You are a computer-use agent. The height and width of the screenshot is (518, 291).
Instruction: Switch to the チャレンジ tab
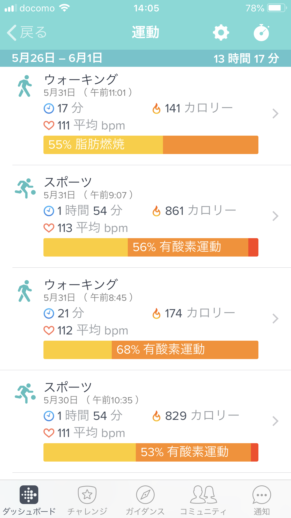87,500
